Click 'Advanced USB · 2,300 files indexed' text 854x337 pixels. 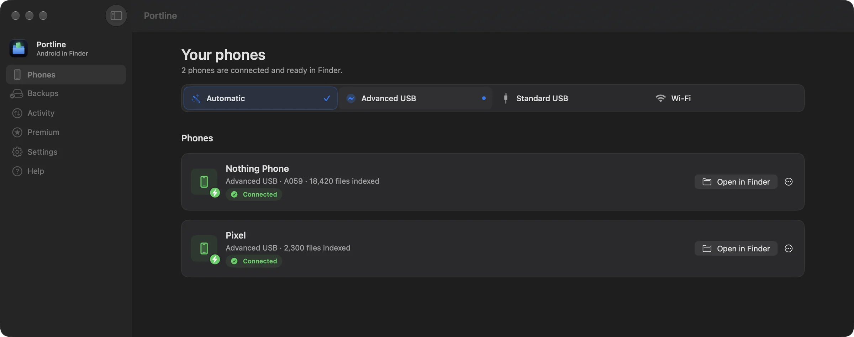pyautogui.click(x=288, y=248)
